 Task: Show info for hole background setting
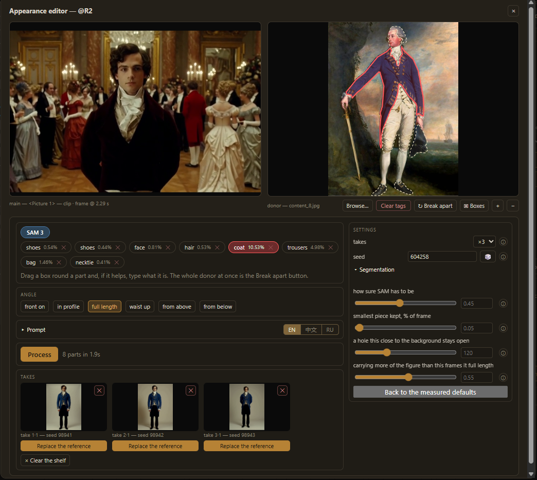(503, 353)
